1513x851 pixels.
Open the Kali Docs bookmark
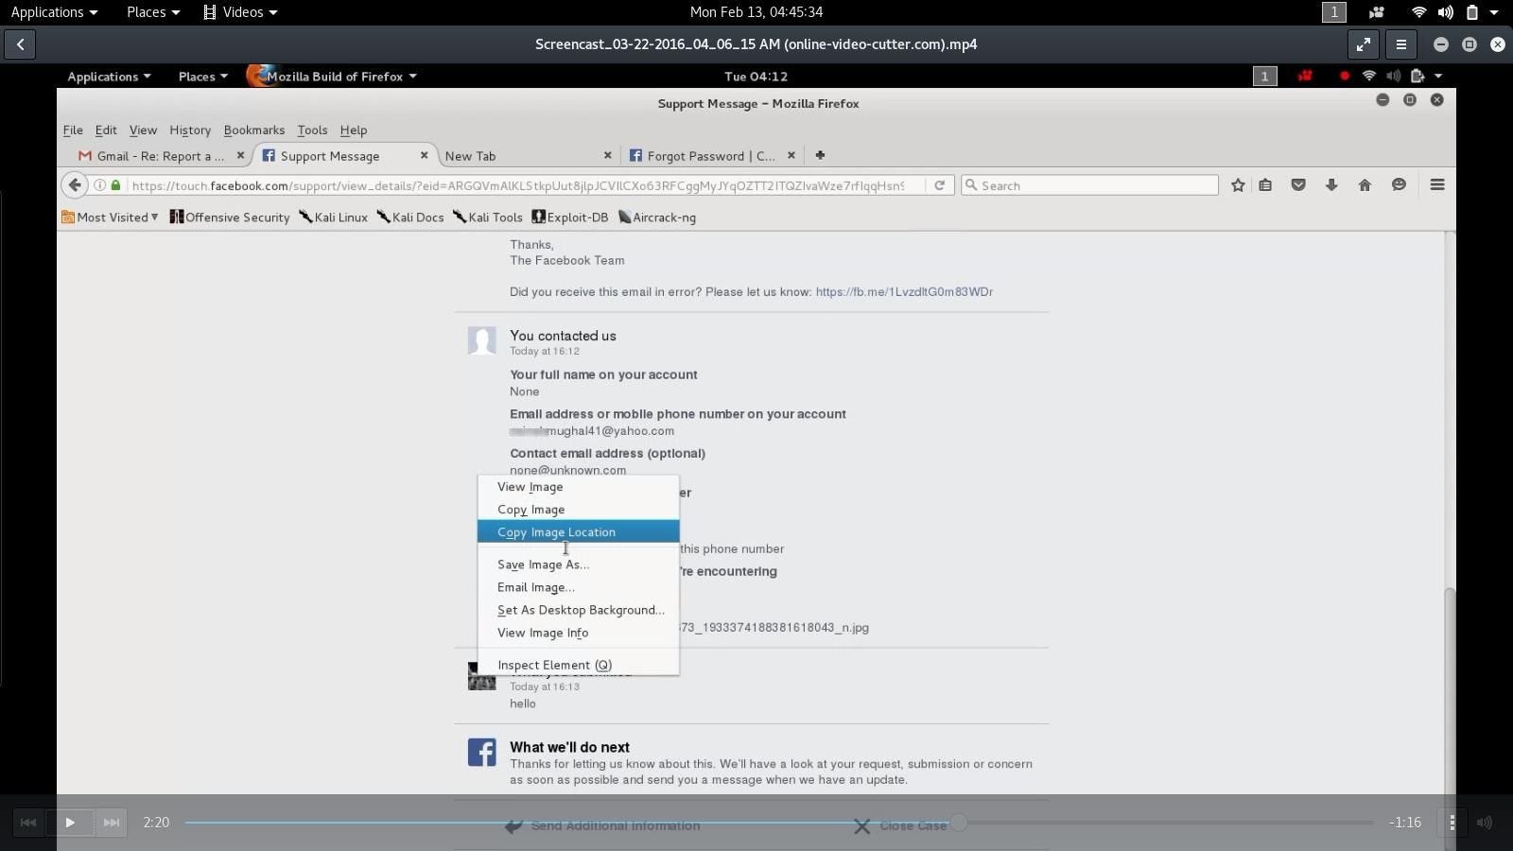410,217
